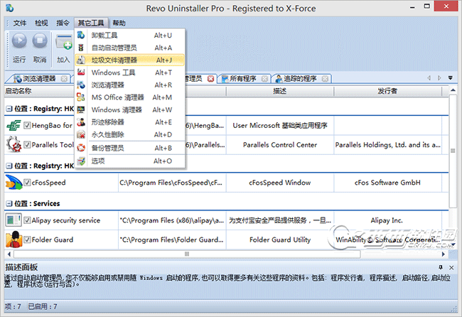Image resolution: width=462 pixels, height=317 pixels.
Task: Click the cFosSpeed program icon
Action: (x=14, y=183)
